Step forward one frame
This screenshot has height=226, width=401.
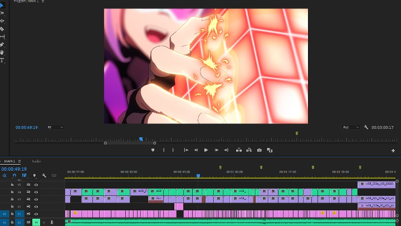click(216, 150)
